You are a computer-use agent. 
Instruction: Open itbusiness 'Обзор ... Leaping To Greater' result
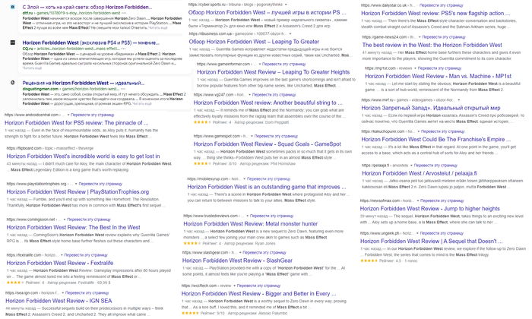(254, 42)
